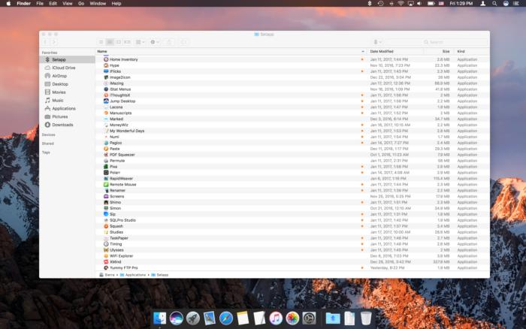Open the toolbar dropdown left of the search field
The image size is (526, 329).
pyautogui.click(x=377, y=42)
